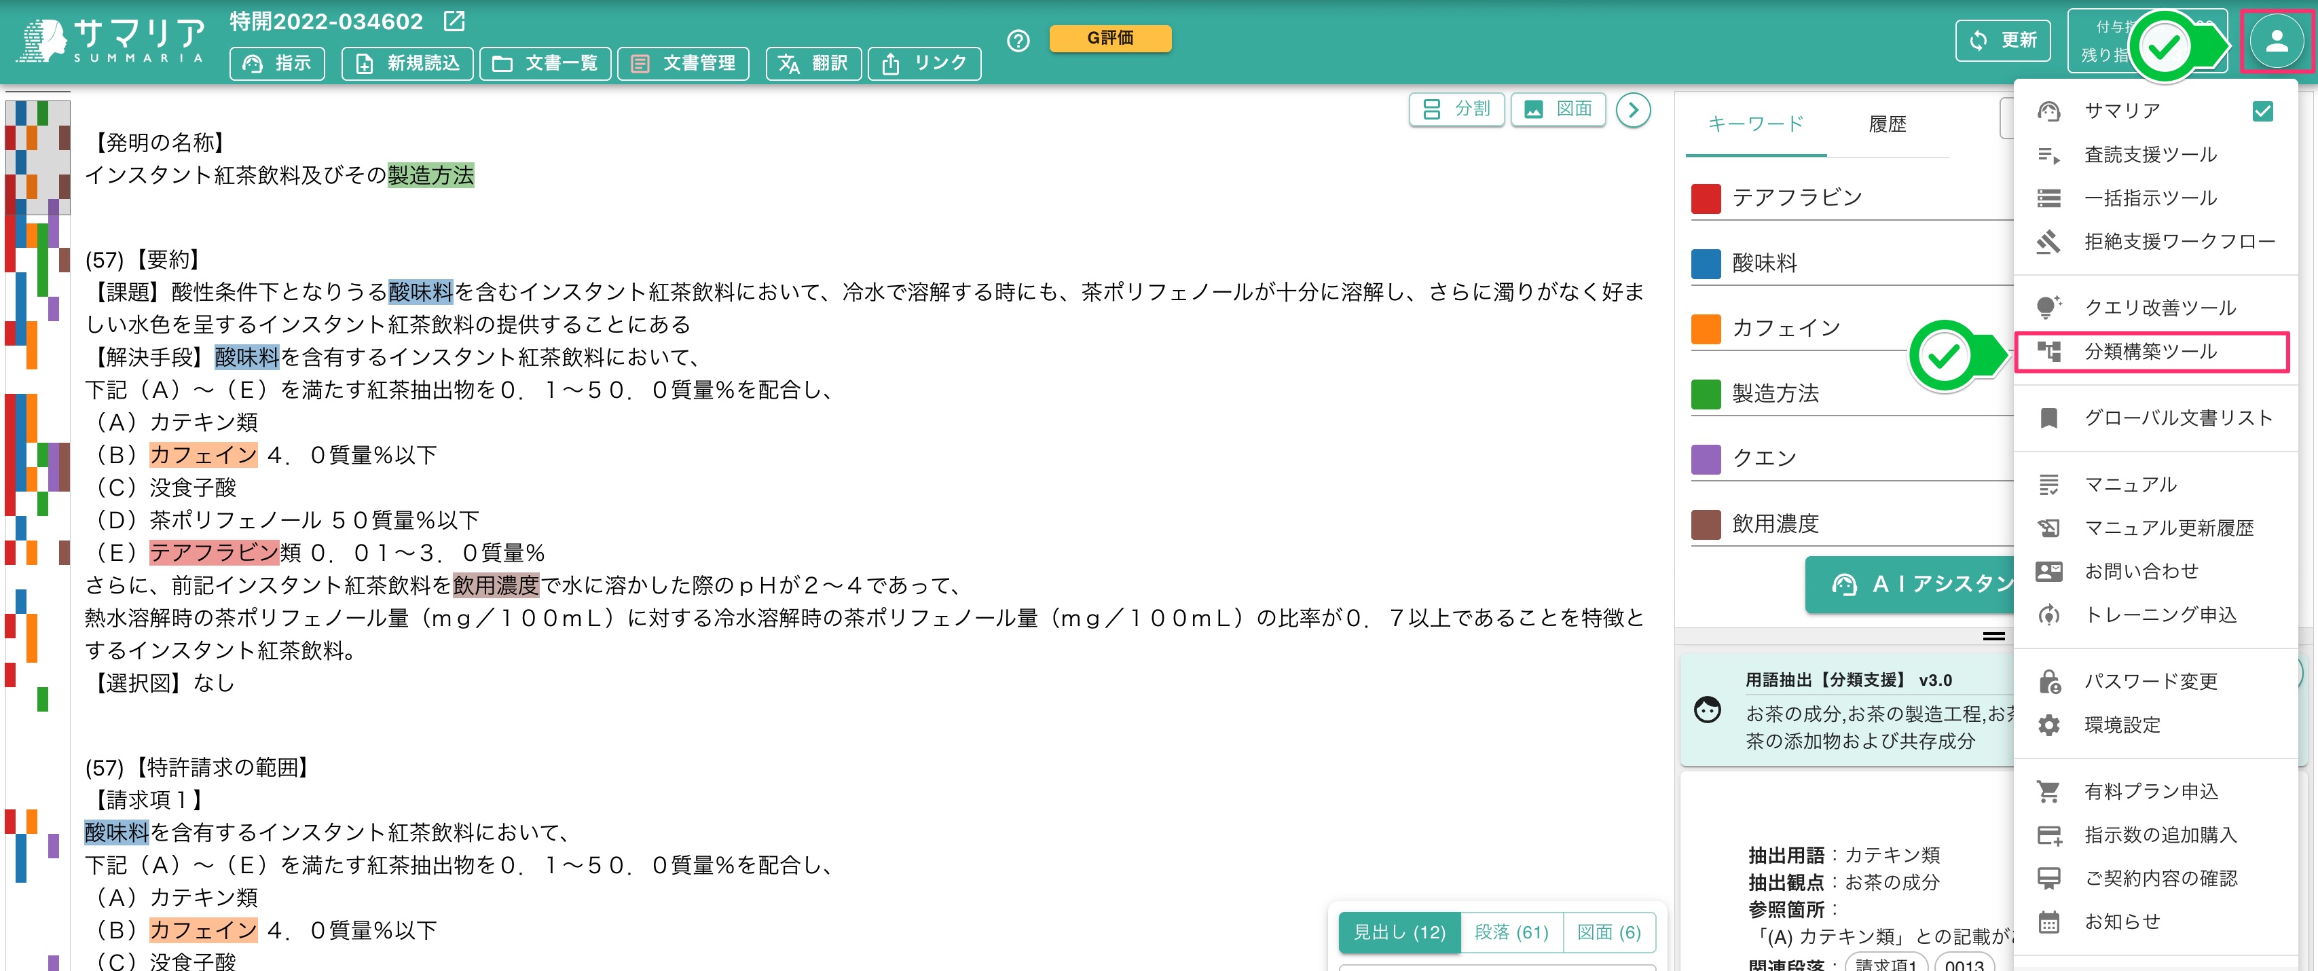
Task: Click 0013 related paragraph chip
Action: (x=1964, y=964)
